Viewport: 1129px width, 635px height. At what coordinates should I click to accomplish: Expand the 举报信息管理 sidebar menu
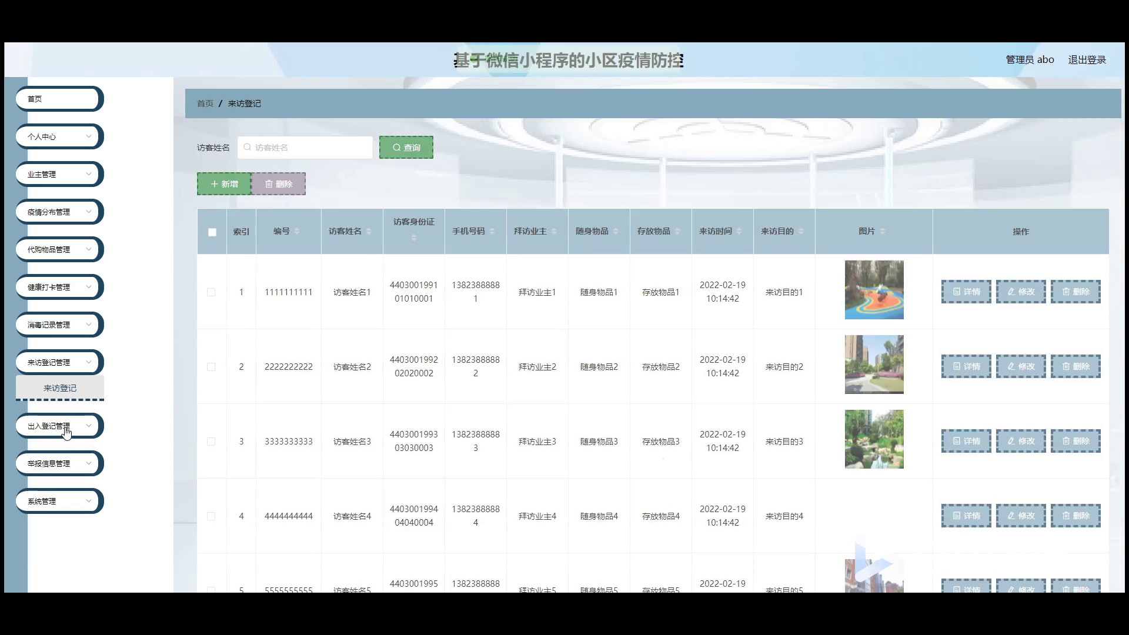point(59,463)
